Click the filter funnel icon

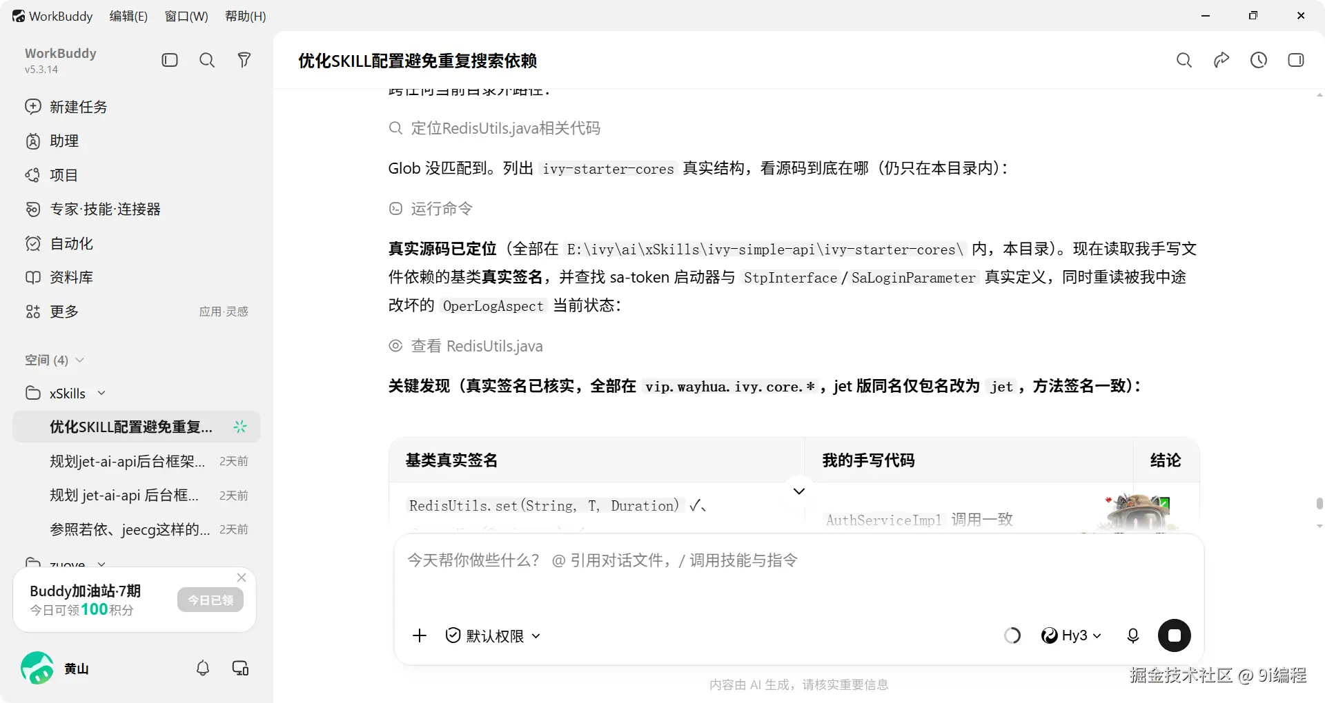(x=244, y=60)
